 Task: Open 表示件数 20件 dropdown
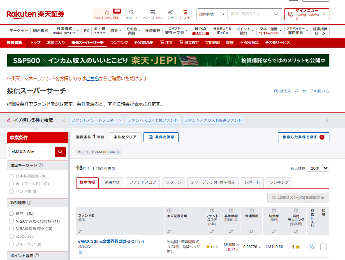click(318, 168)
